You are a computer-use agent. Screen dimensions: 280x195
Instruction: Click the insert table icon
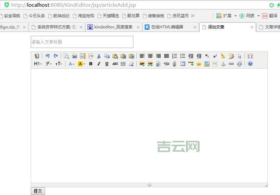183,64
